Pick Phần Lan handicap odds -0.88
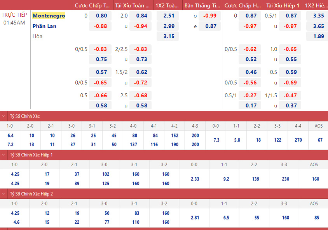This screenshot has width=328, height=230. pos(101,26)
